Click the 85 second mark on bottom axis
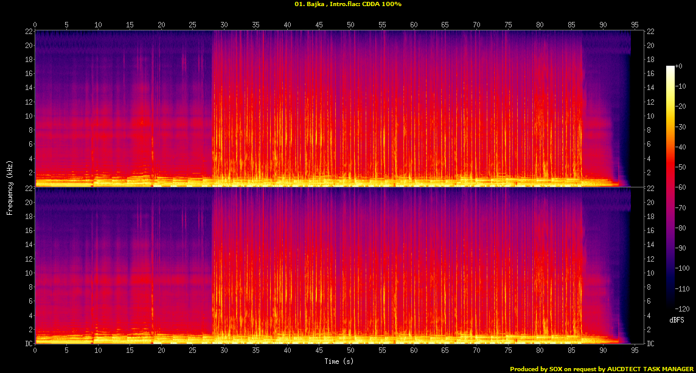This screenshot has height=373, width=696. (x=572, y=350)
